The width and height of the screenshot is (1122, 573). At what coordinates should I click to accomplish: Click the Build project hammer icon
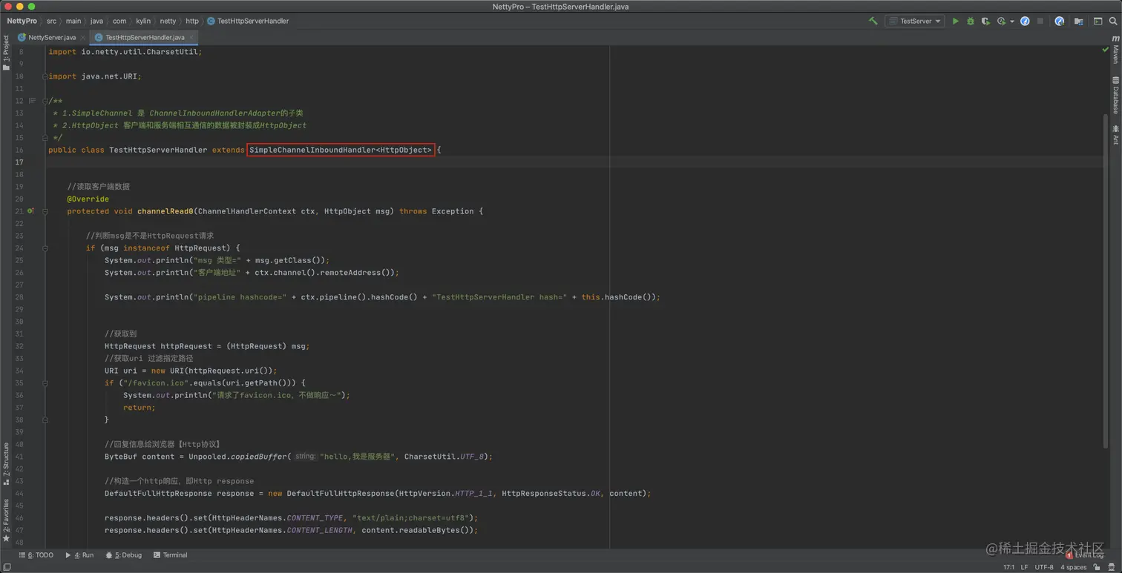click(x=873, y=21)
